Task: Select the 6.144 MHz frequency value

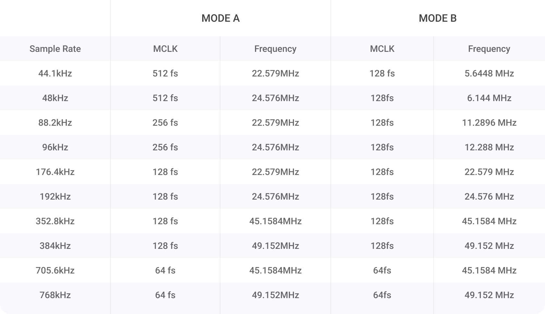Action: click(489, 98)
